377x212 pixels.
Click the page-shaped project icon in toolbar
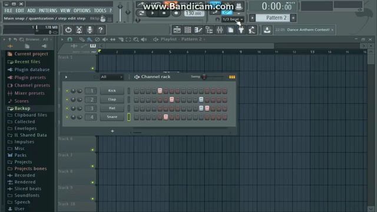[x=230, y=30]
